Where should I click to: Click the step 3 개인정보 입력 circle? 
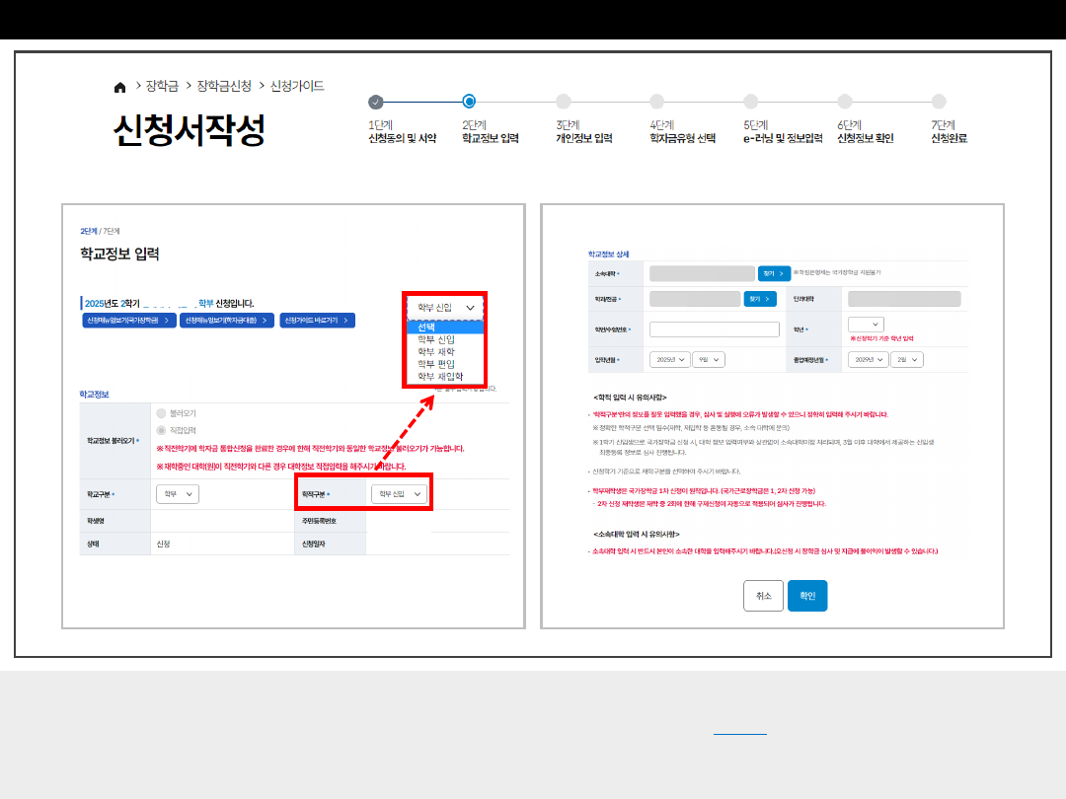click(563, 102)
